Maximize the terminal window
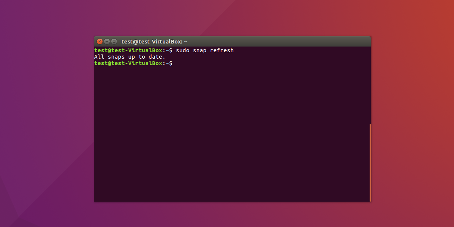 tap(114, 41)
